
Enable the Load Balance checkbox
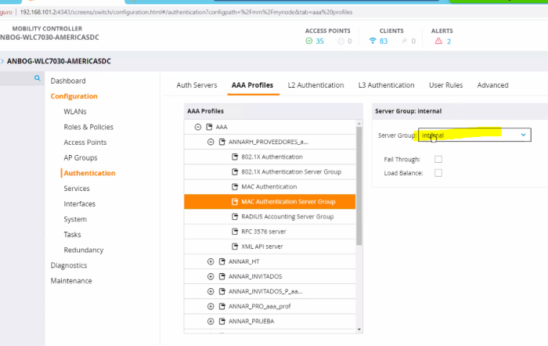coord(438,173)
